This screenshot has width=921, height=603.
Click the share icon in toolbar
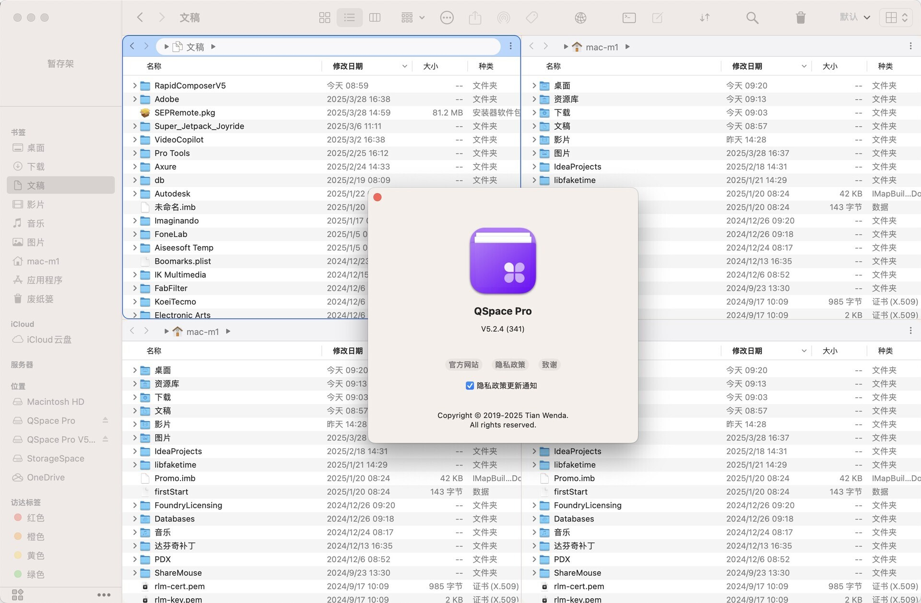coord(475,18)
